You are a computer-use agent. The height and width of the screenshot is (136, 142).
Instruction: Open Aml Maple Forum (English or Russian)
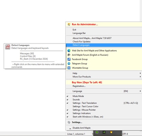90,55
